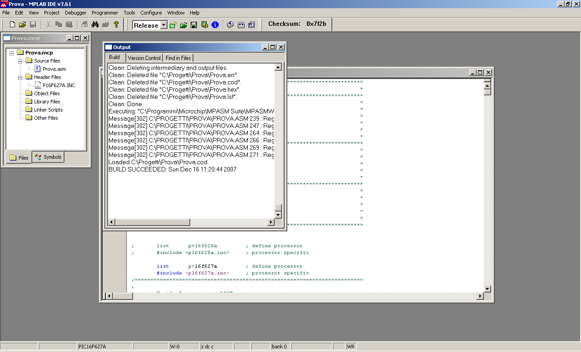Open the Release build configuration dropdown
581x352 pixels.
click(164, 25)
